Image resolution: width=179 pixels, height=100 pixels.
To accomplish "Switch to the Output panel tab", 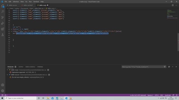I will (x=21, y=67).
